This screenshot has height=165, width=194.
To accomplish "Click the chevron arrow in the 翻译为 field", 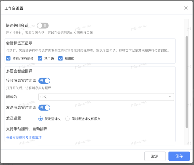I will click(170, 97).
